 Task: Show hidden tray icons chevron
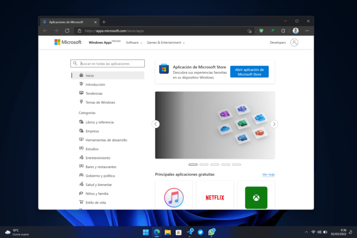pos(306,232)
